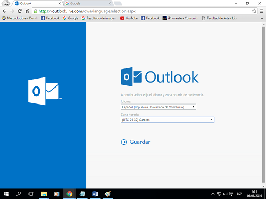Open the Resultado de imagen bookmark
The width and height of the screenshot is (266, 199).
99,18
